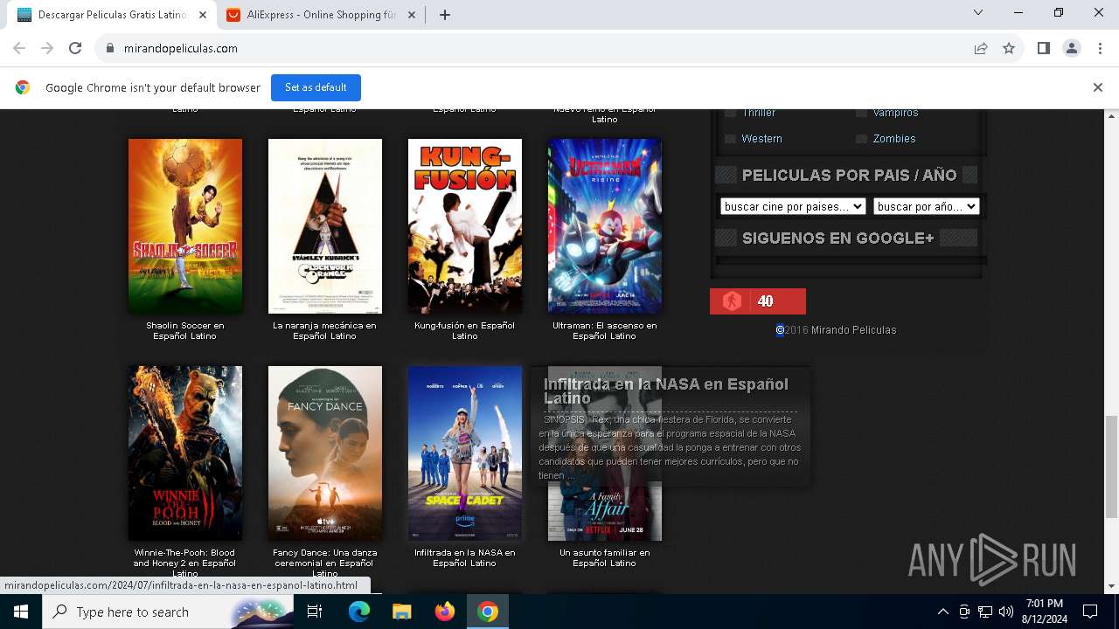
Task: Click the 2016 Mirando Peliculas footer text
Action: (836, 330)
